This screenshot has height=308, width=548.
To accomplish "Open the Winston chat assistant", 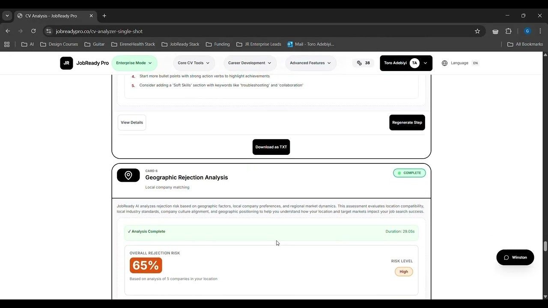I will (515, 257).
